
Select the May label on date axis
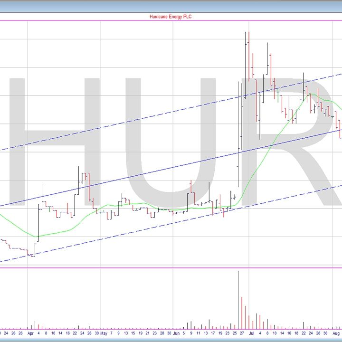[x=104, y=333]
